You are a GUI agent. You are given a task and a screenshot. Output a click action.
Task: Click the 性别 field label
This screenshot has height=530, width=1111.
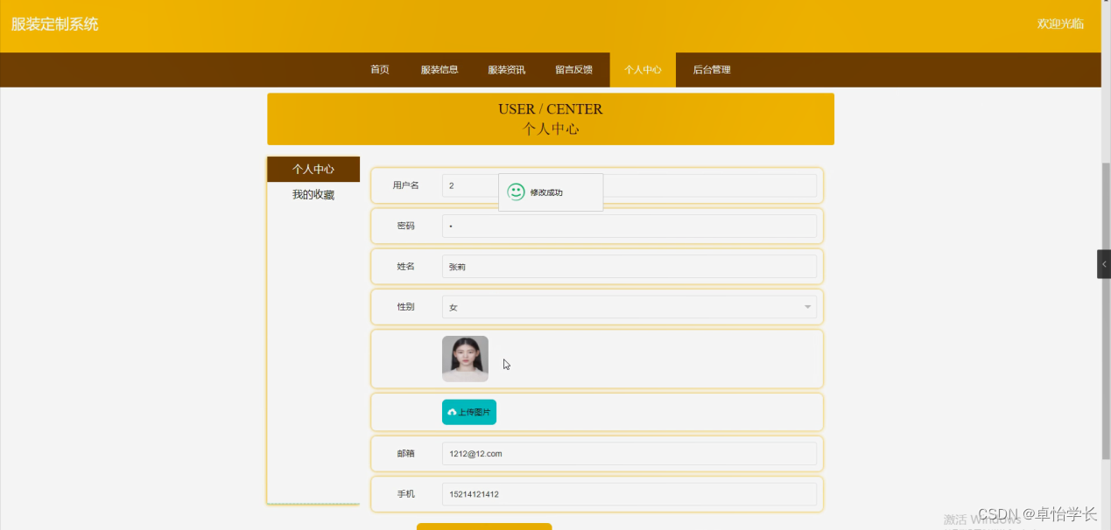pos(406,307)
